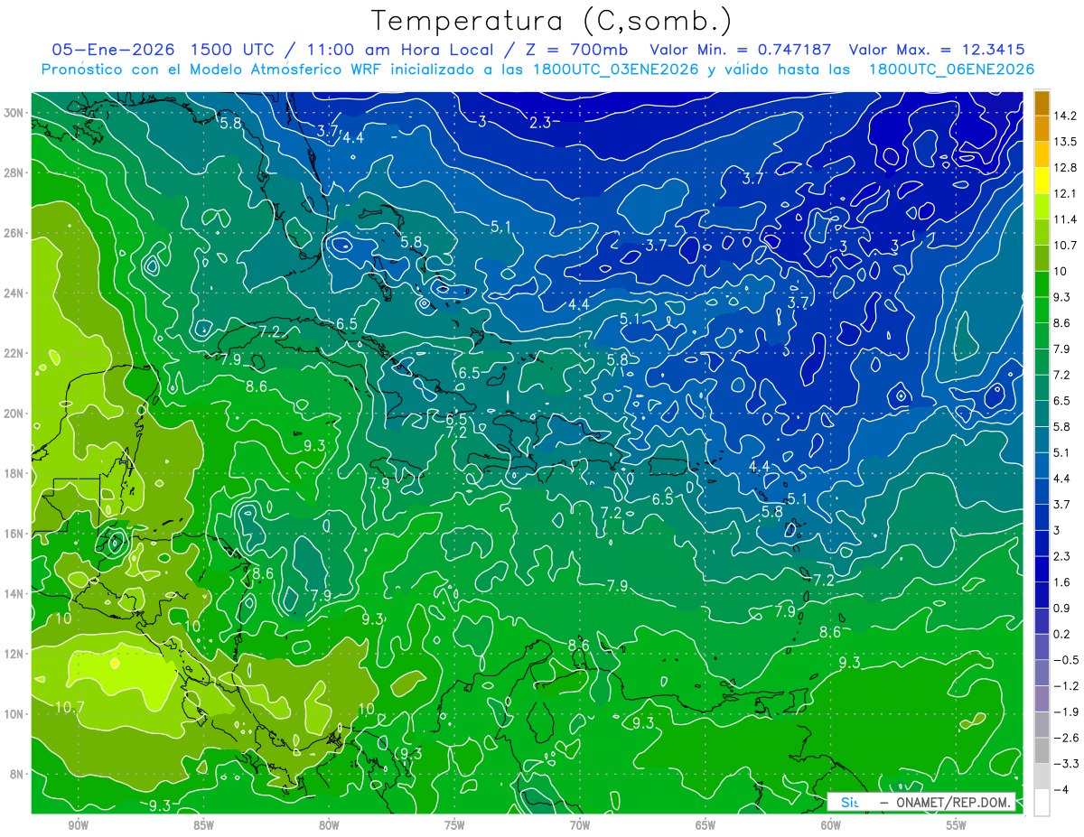
Task: Pick the orange swatch between 13.5 and 14.2
Action: 1042,128
